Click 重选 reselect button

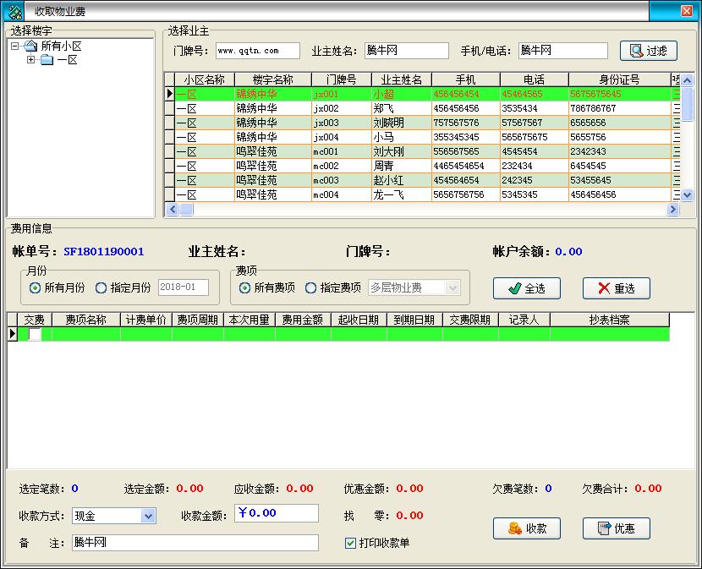tap(616, 288)
